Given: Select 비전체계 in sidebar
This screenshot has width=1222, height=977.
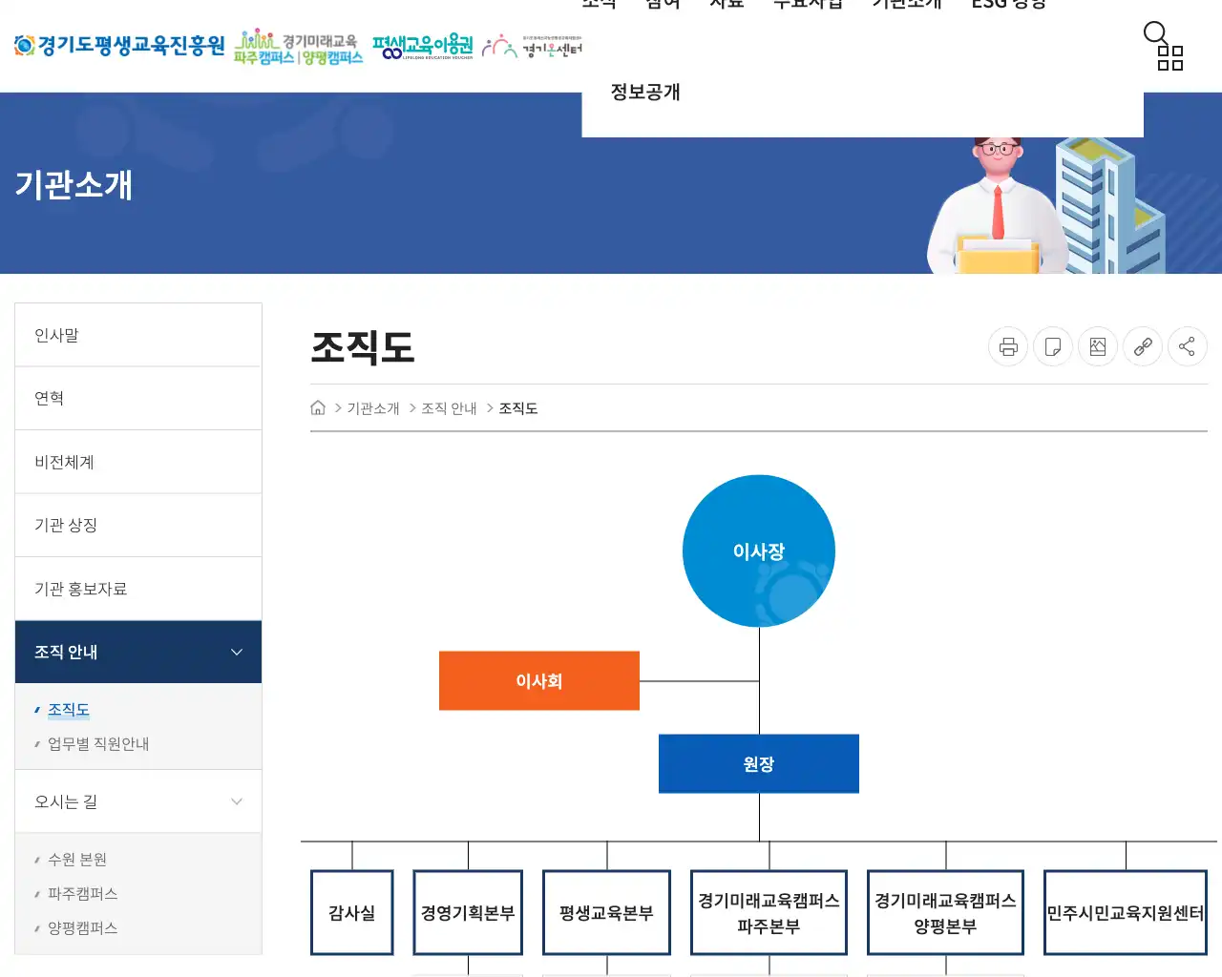Looking at the screenshot, I should point(138,462).
